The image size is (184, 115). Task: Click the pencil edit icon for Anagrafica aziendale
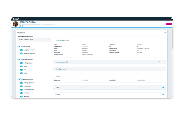[159, 62]
